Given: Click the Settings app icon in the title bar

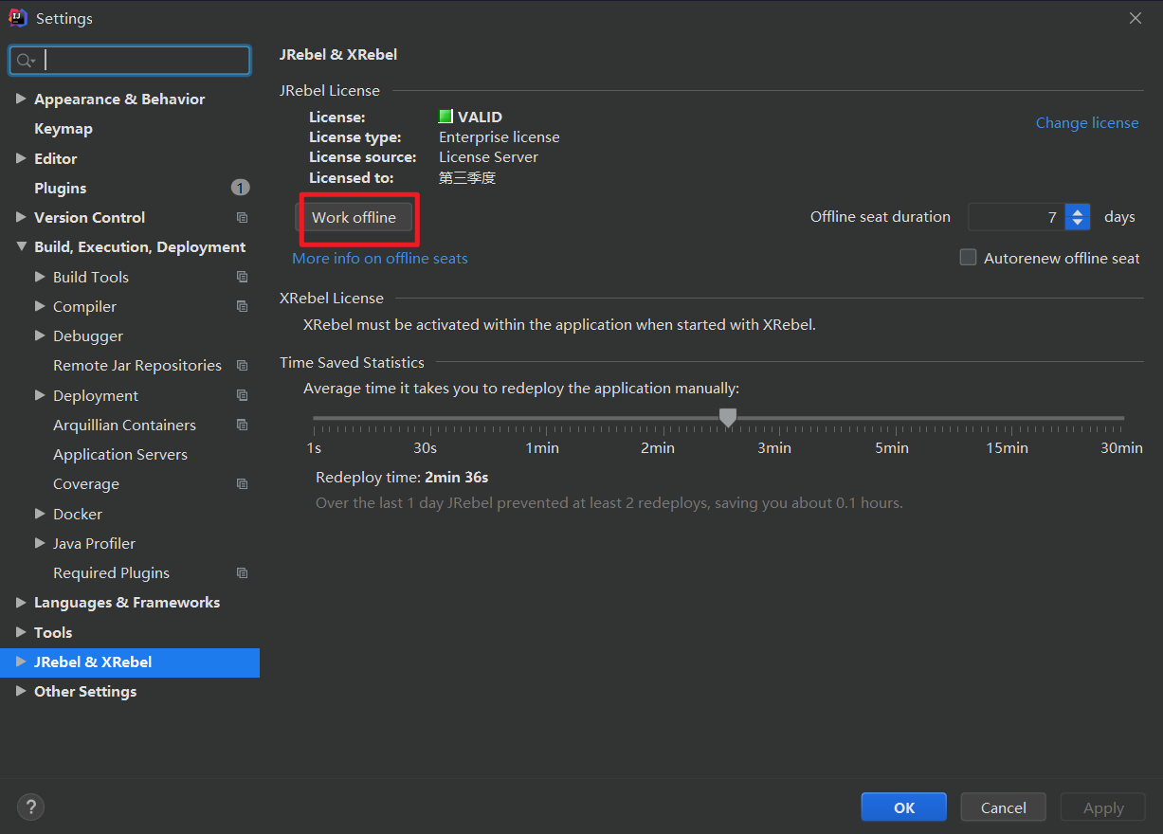Looking at the screenshot, I should point(16,17).
